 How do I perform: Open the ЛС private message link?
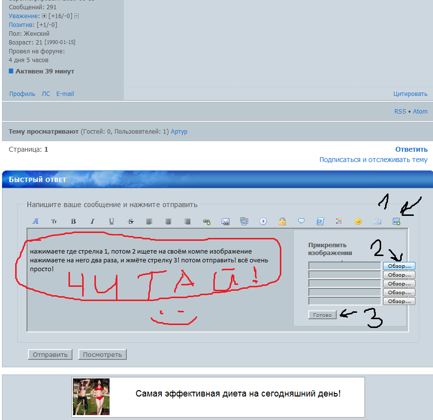46,94
